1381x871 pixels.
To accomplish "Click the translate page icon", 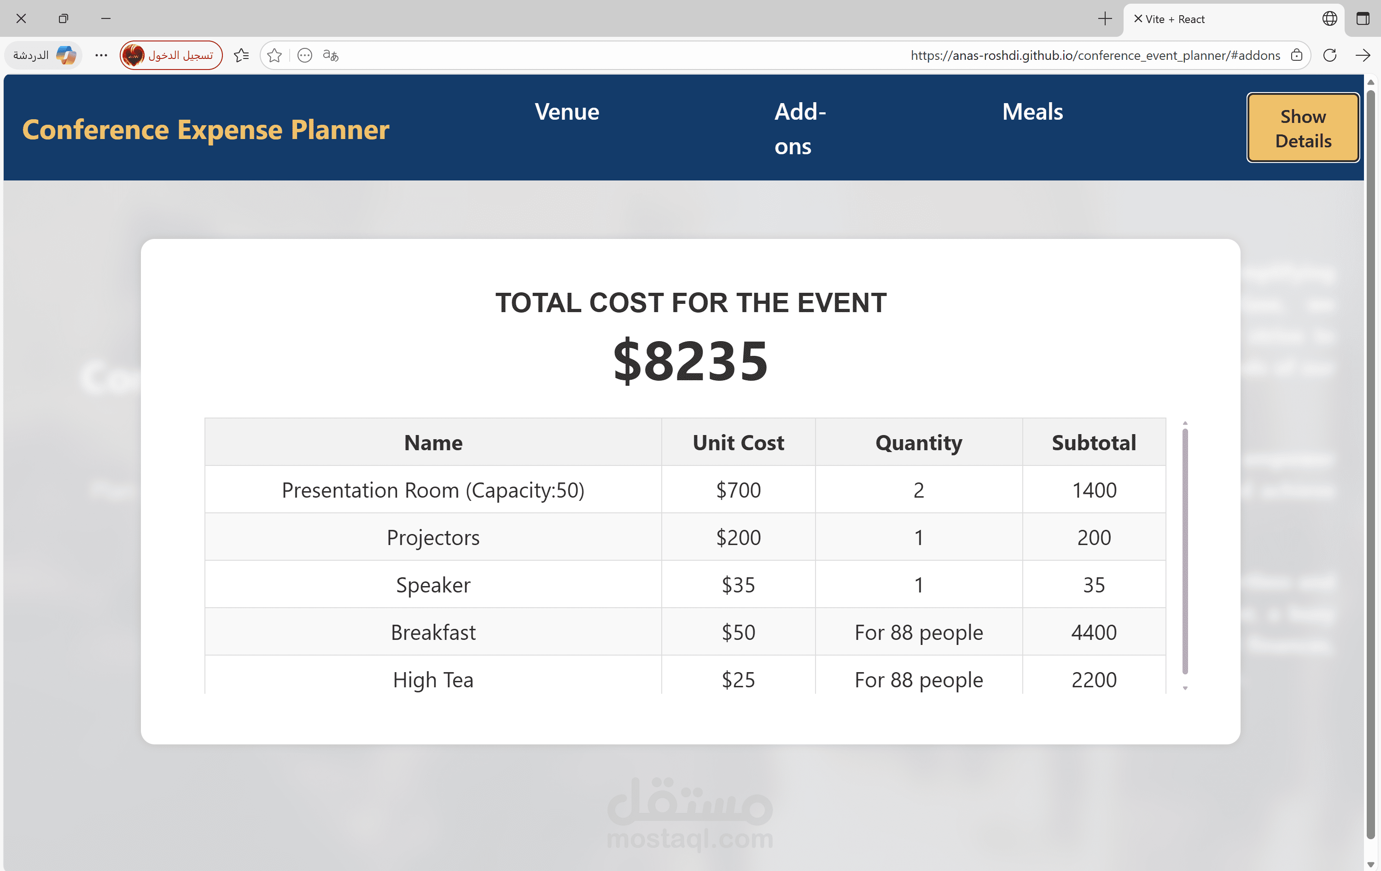I will pos(331,55).
